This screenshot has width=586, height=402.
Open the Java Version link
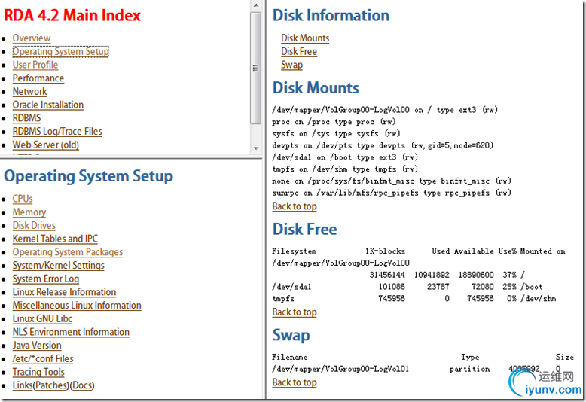point(37,346)
